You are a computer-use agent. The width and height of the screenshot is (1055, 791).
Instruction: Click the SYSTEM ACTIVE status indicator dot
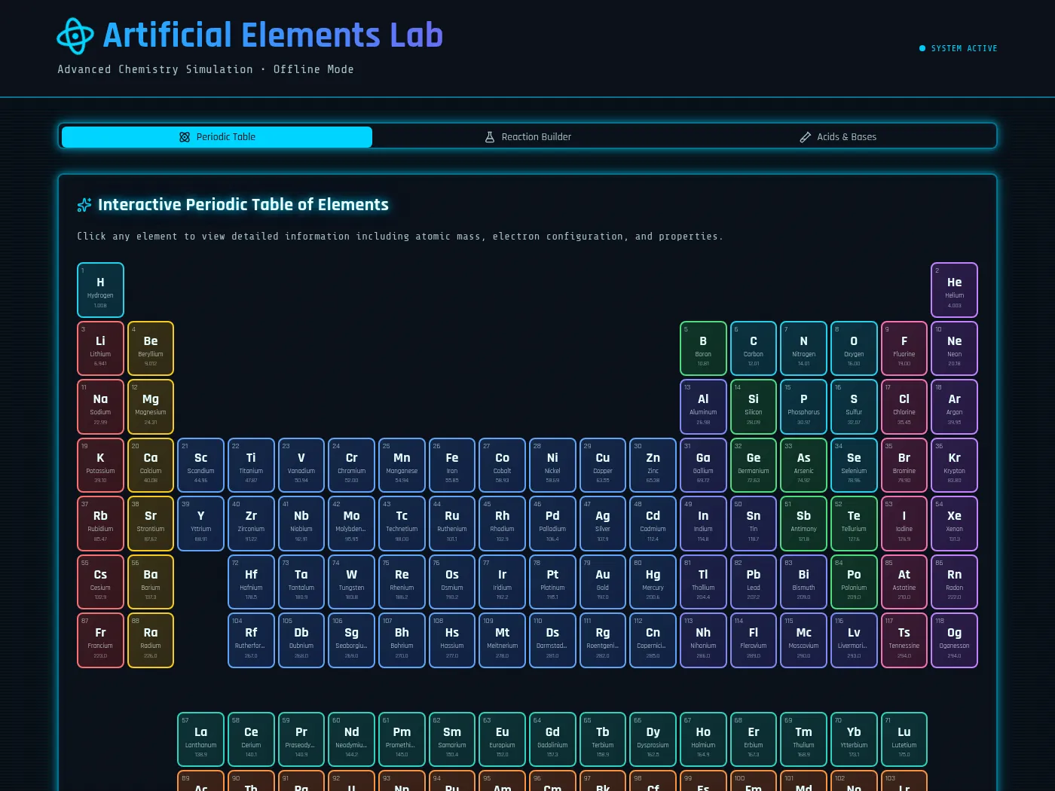click(921, 48)
